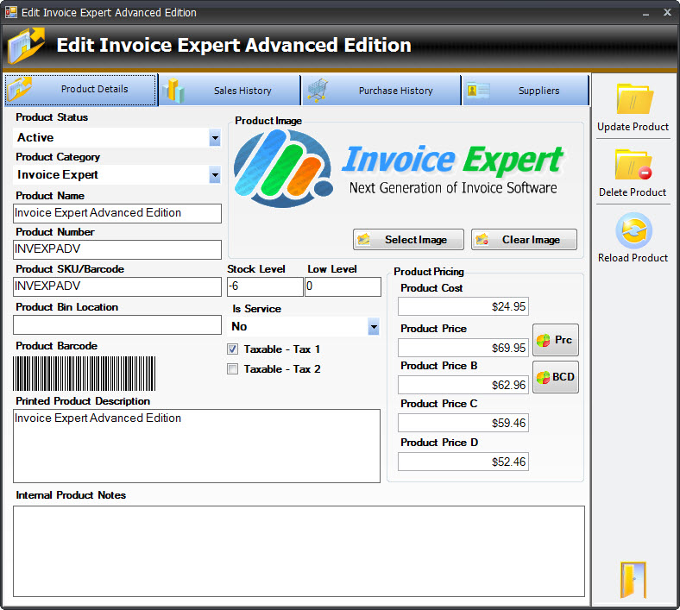680x610 pixels.
Task: Click the Low Level field
Action: (343, 286)
